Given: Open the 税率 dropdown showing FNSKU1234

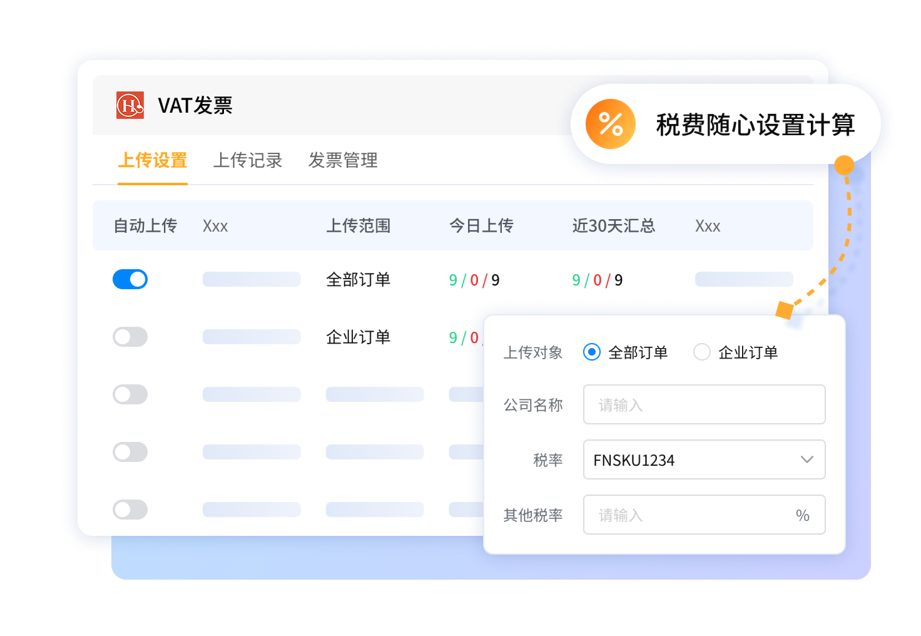Looking at the screenshot, I should point(688,460).
